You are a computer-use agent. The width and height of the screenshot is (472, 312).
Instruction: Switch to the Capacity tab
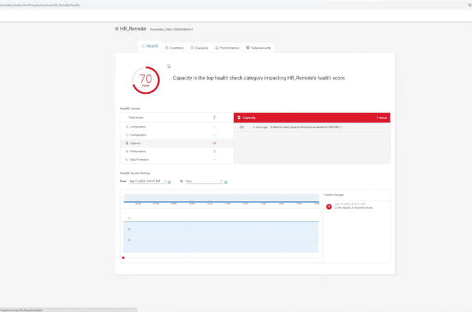point(199,48)
